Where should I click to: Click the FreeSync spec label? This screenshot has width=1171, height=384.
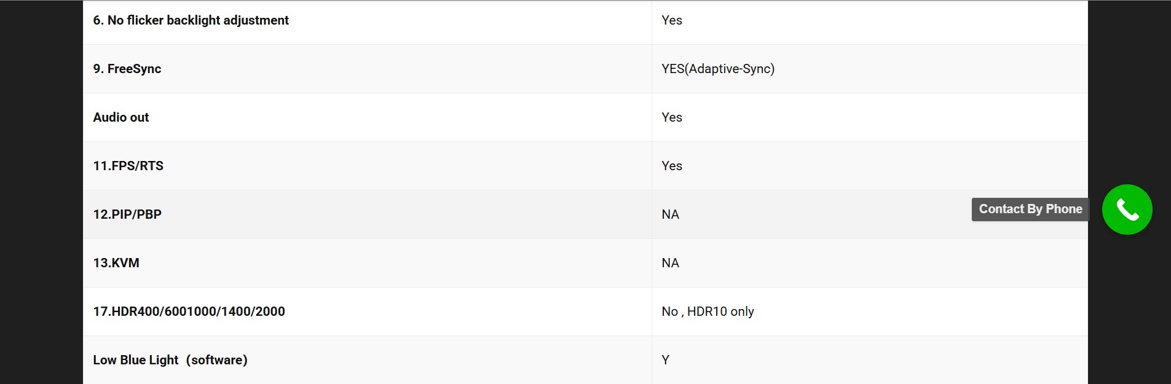[127, 69]
